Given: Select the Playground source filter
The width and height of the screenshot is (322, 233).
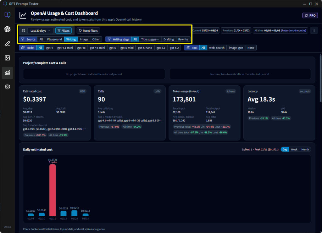Looking at the screenshot, I should point(54,39).
